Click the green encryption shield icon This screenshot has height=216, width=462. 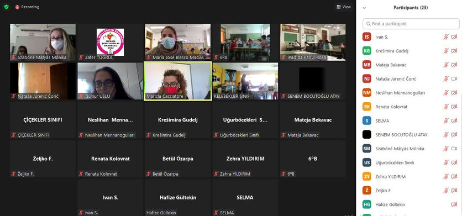[7, 7]
